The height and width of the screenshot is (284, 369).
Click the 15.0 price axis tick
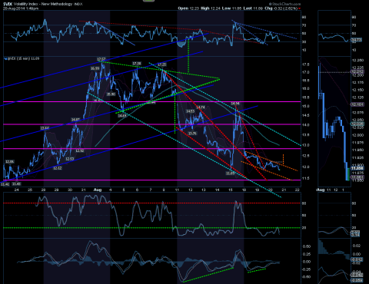pyautogui.click(x=305, y=106)
